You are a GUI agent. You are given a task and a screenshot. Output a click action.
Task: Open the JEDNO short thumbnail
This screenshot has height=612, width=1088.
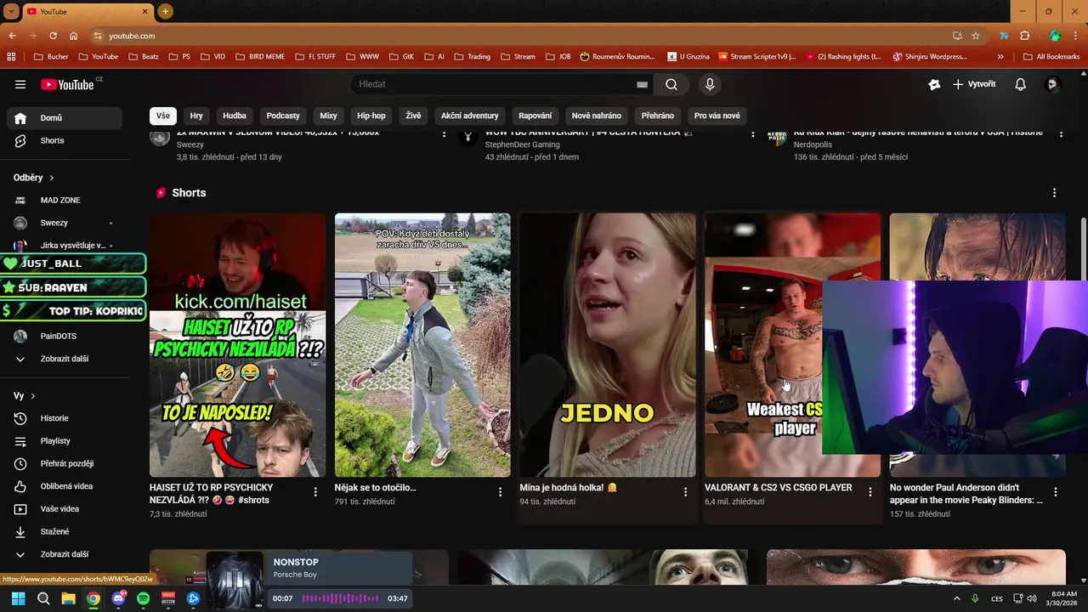pos(608,345)
